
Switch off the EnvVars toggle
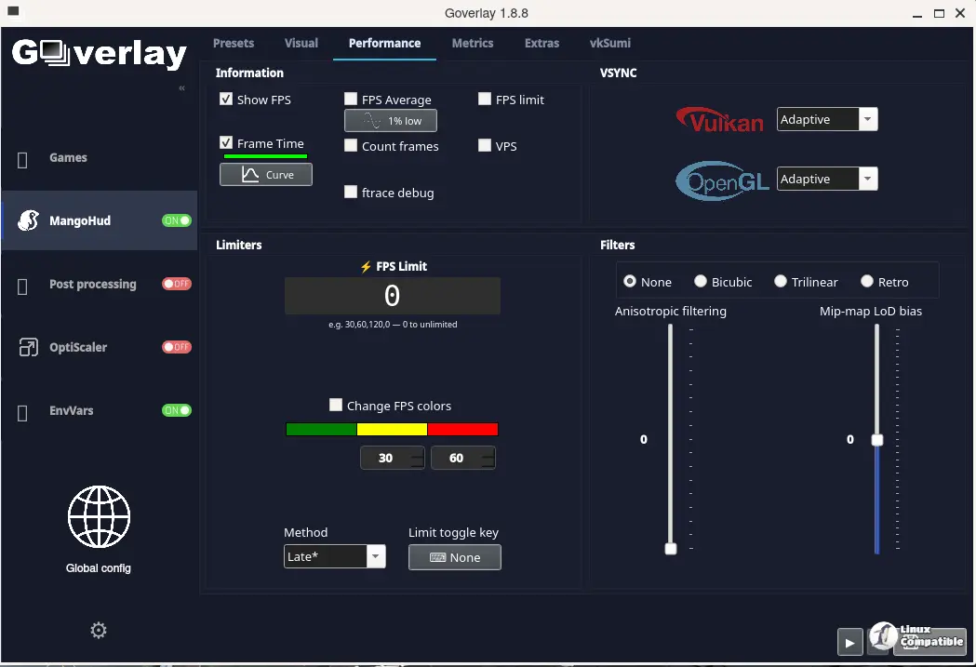(x=177, y=410)
